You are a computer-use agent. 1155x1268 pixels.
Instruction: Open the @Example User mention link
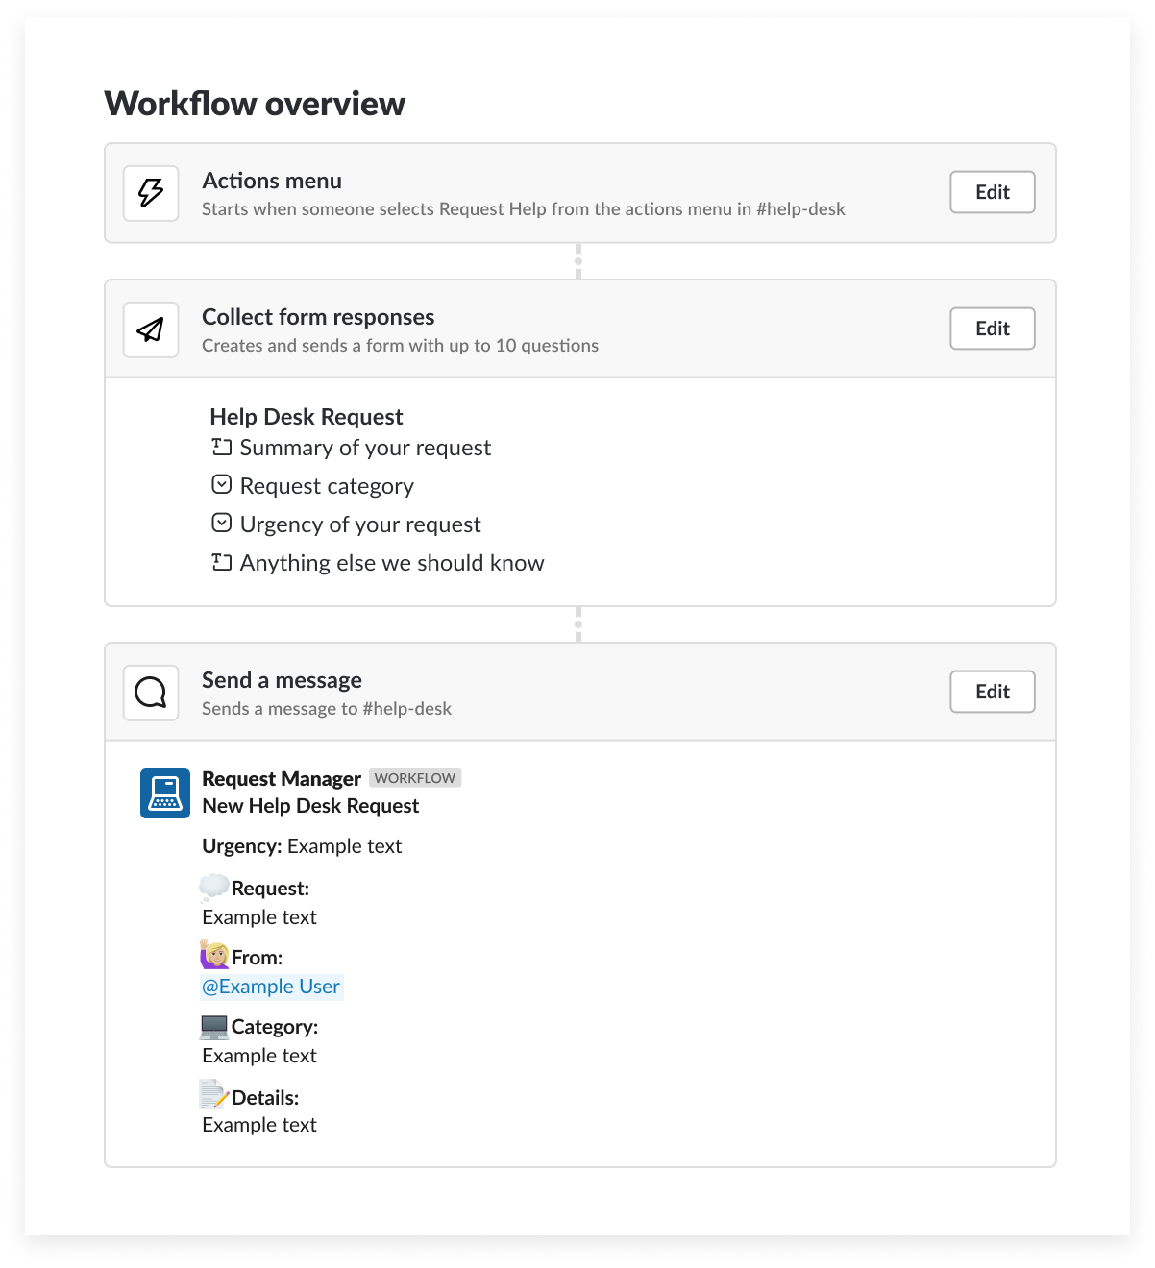[x=272, y=987]
